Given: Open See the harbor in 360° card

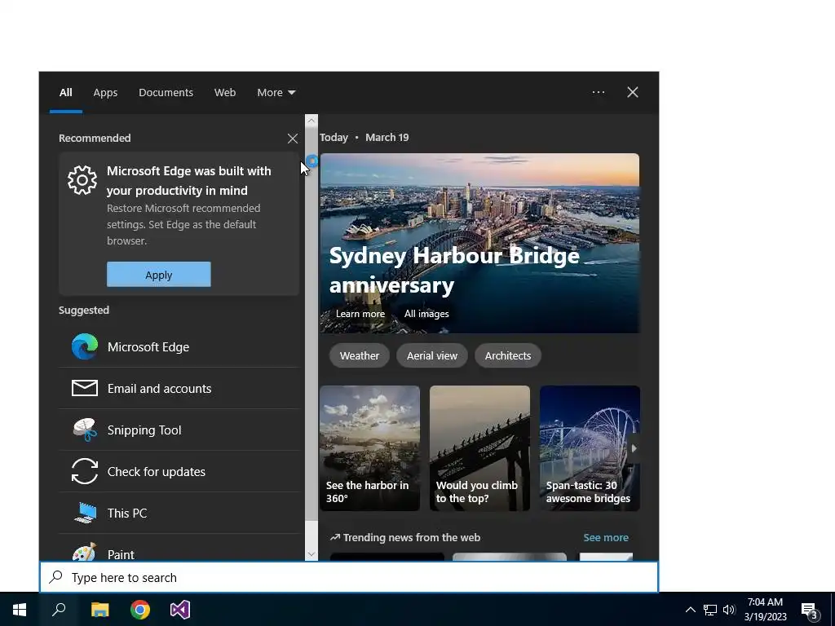Looking at the screenshot, I should coord(369,448).
